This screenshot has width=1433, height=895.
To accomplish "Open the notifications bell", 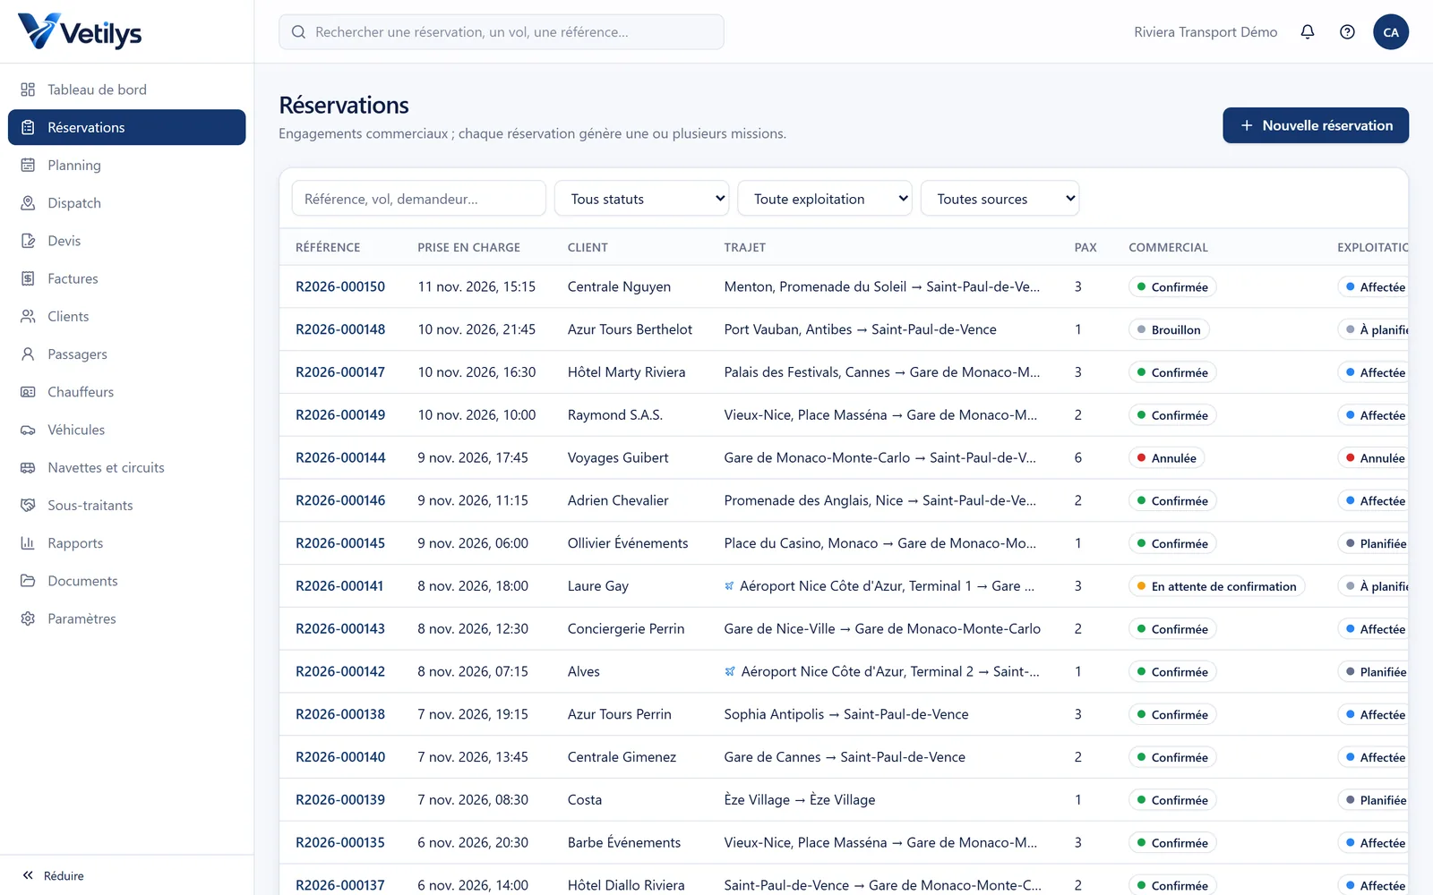I will tap(1308, 32).
